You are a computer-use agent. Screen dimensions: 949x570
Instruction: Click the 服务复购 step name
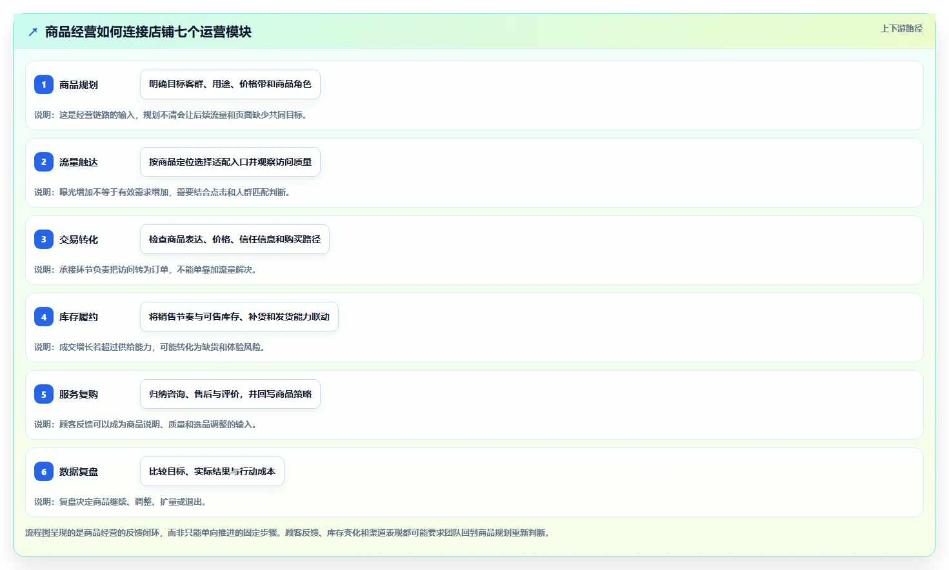point(79,394)
